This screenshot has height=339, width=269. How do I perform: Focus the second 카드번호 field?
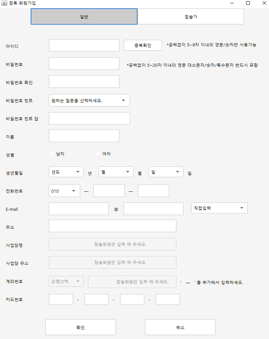click(97, 299)
